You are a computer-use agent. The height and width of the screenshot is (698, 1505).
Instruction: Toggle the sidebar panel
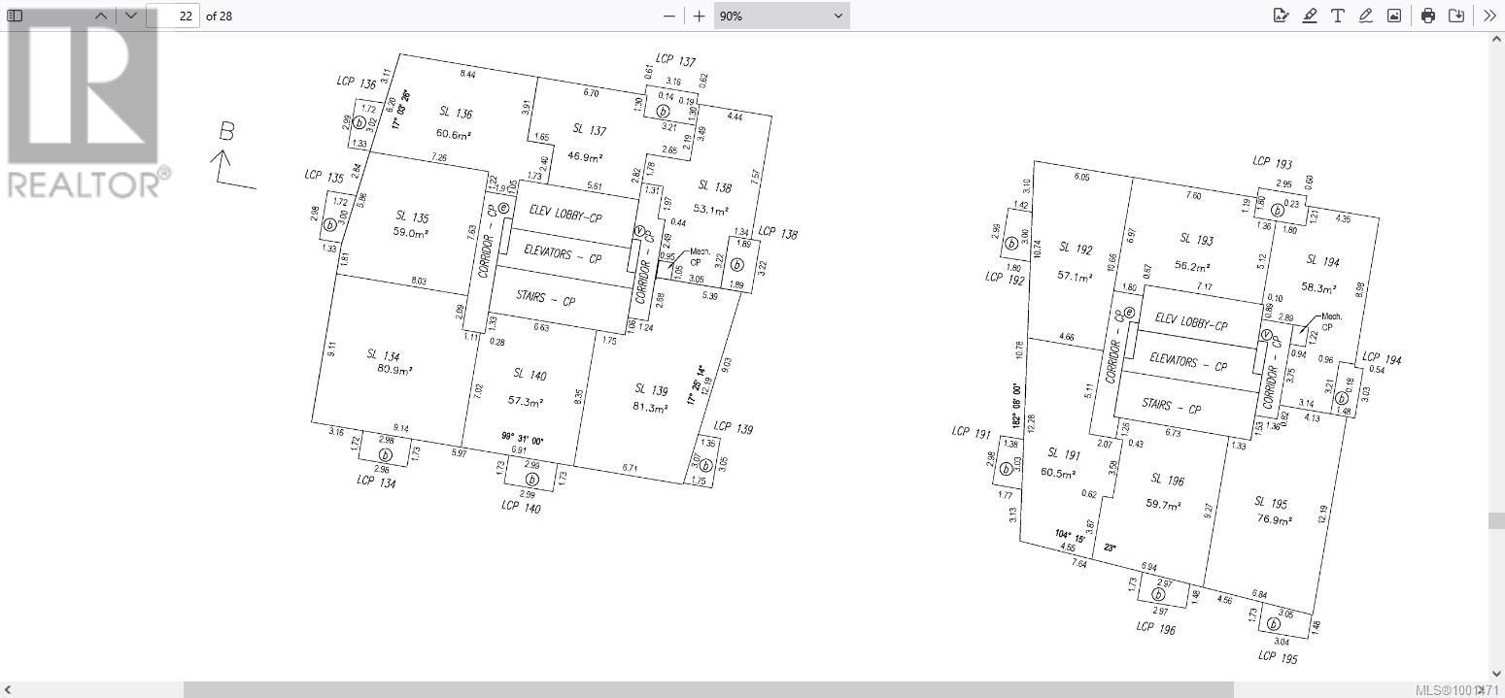(x=15, y=16)
